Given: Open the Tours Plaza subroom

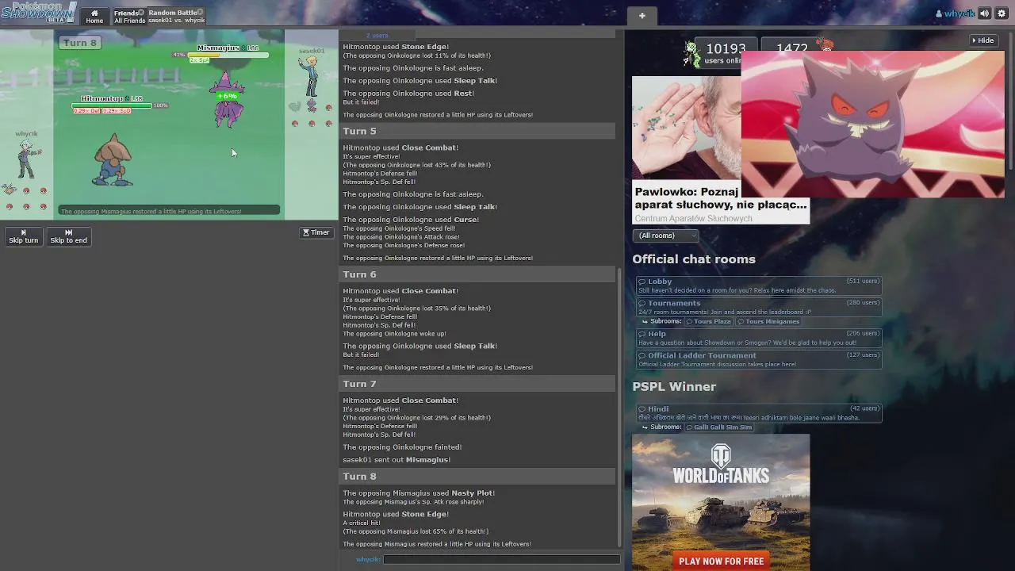Looking at the screenshot, I should click(x=709, y=321).
